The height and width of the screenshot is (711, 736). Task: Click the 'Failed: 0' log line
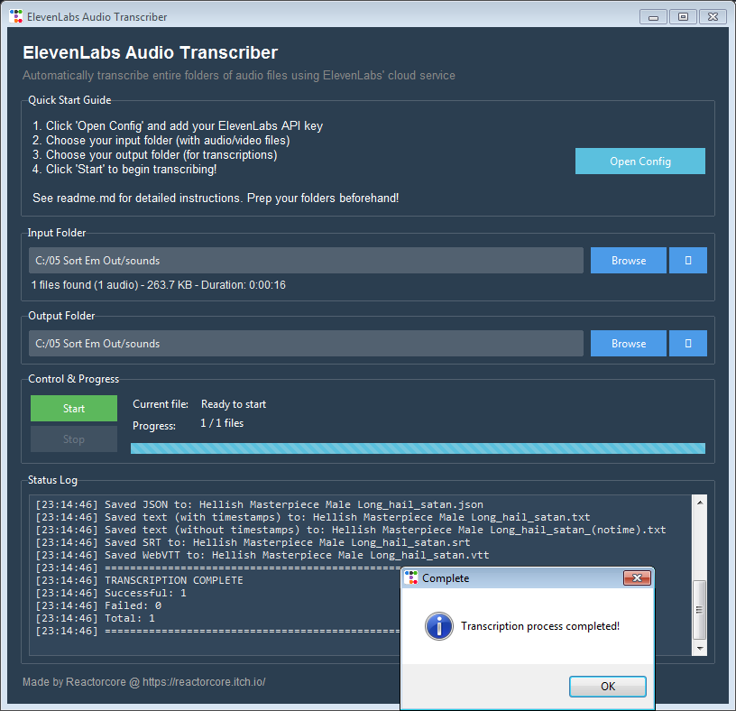click(98, 605)
